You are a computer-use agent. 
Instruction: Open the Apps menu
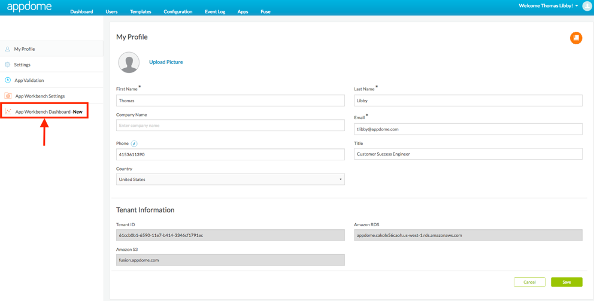pyautogui.click(x=243, y=12)
